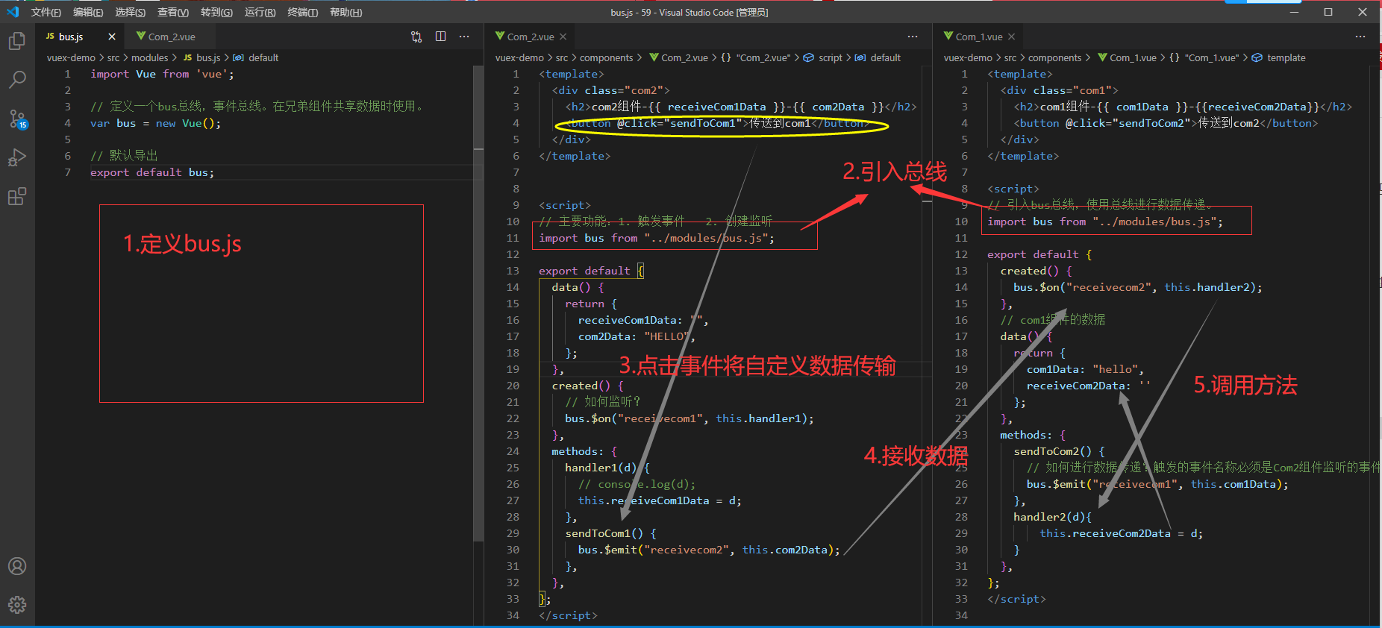Open the 选择(S) menu
The width and height of the screenshot is (1382, 628).
click(131, 12)
